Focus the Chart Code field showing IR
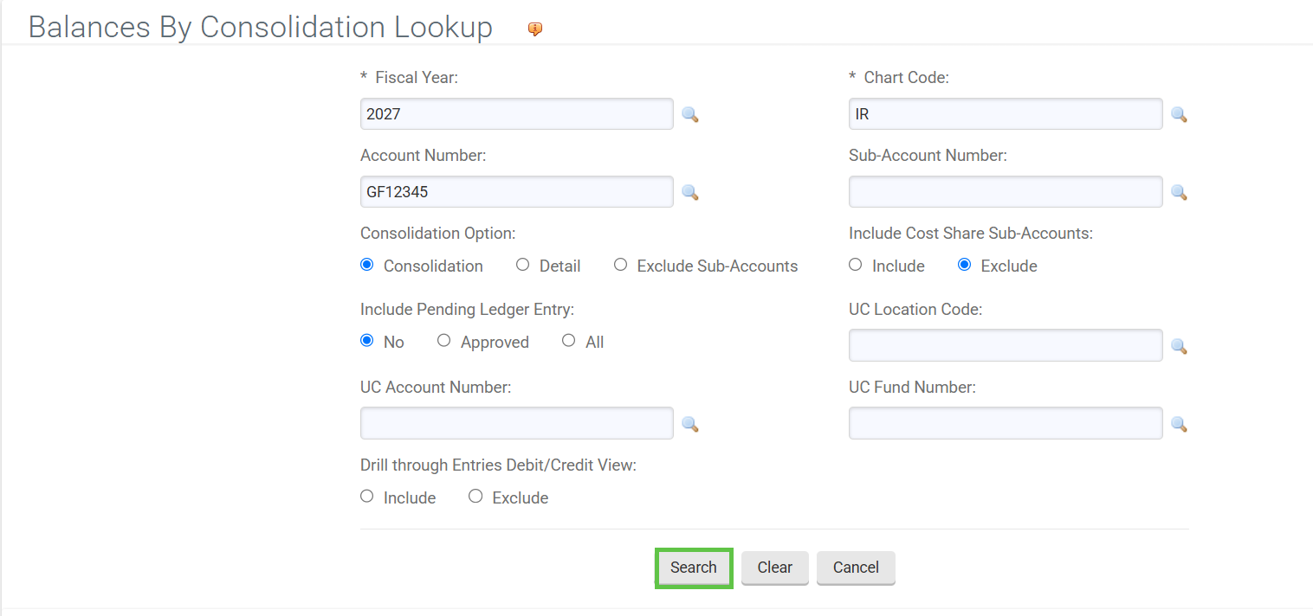The image size is (1313, 616). click(x=1006, y=114)
